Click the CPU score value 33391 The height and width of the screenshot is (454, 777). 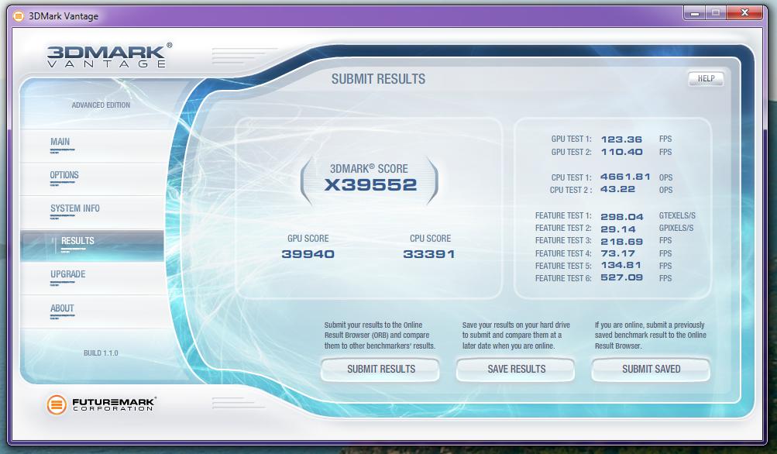[429, 254]
